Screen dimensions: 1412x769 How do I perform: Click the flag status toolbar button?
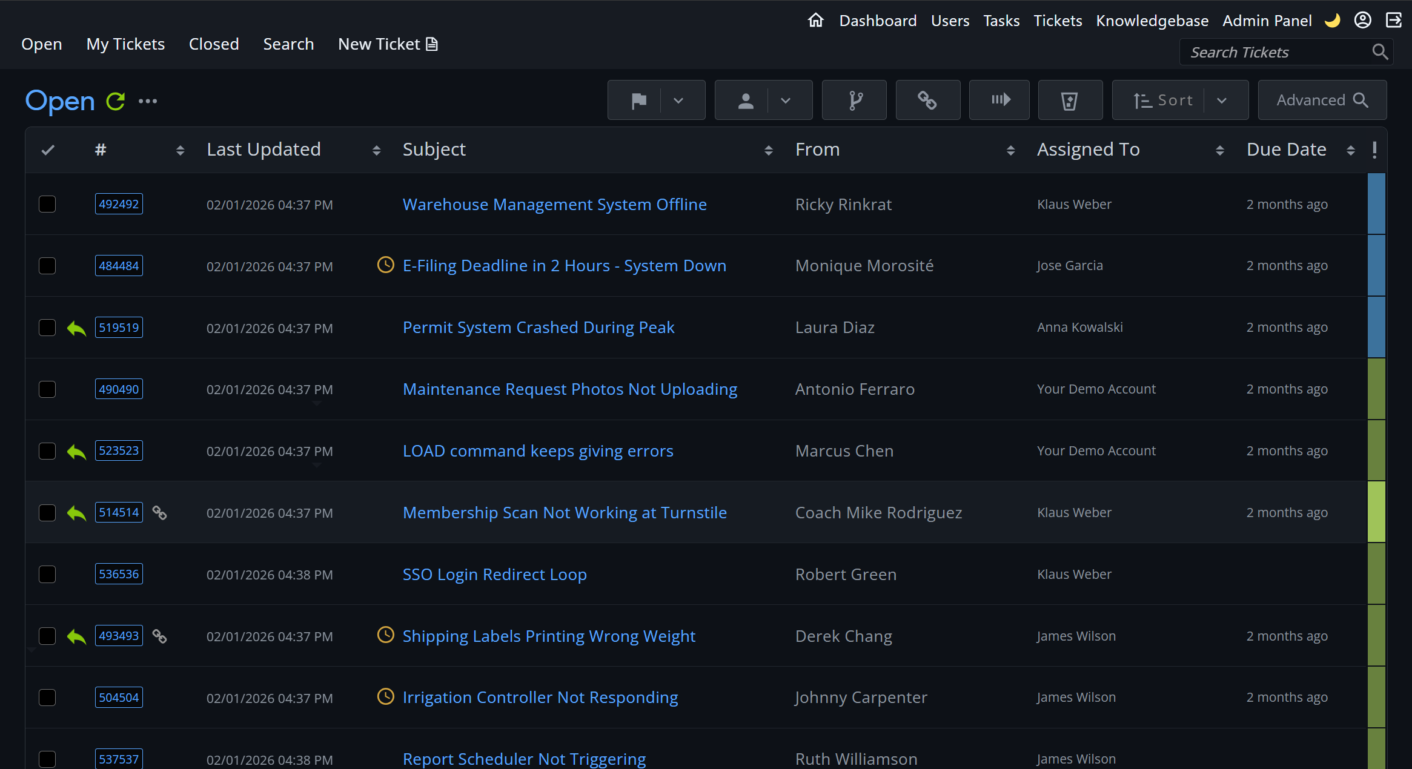click(638, 101)
